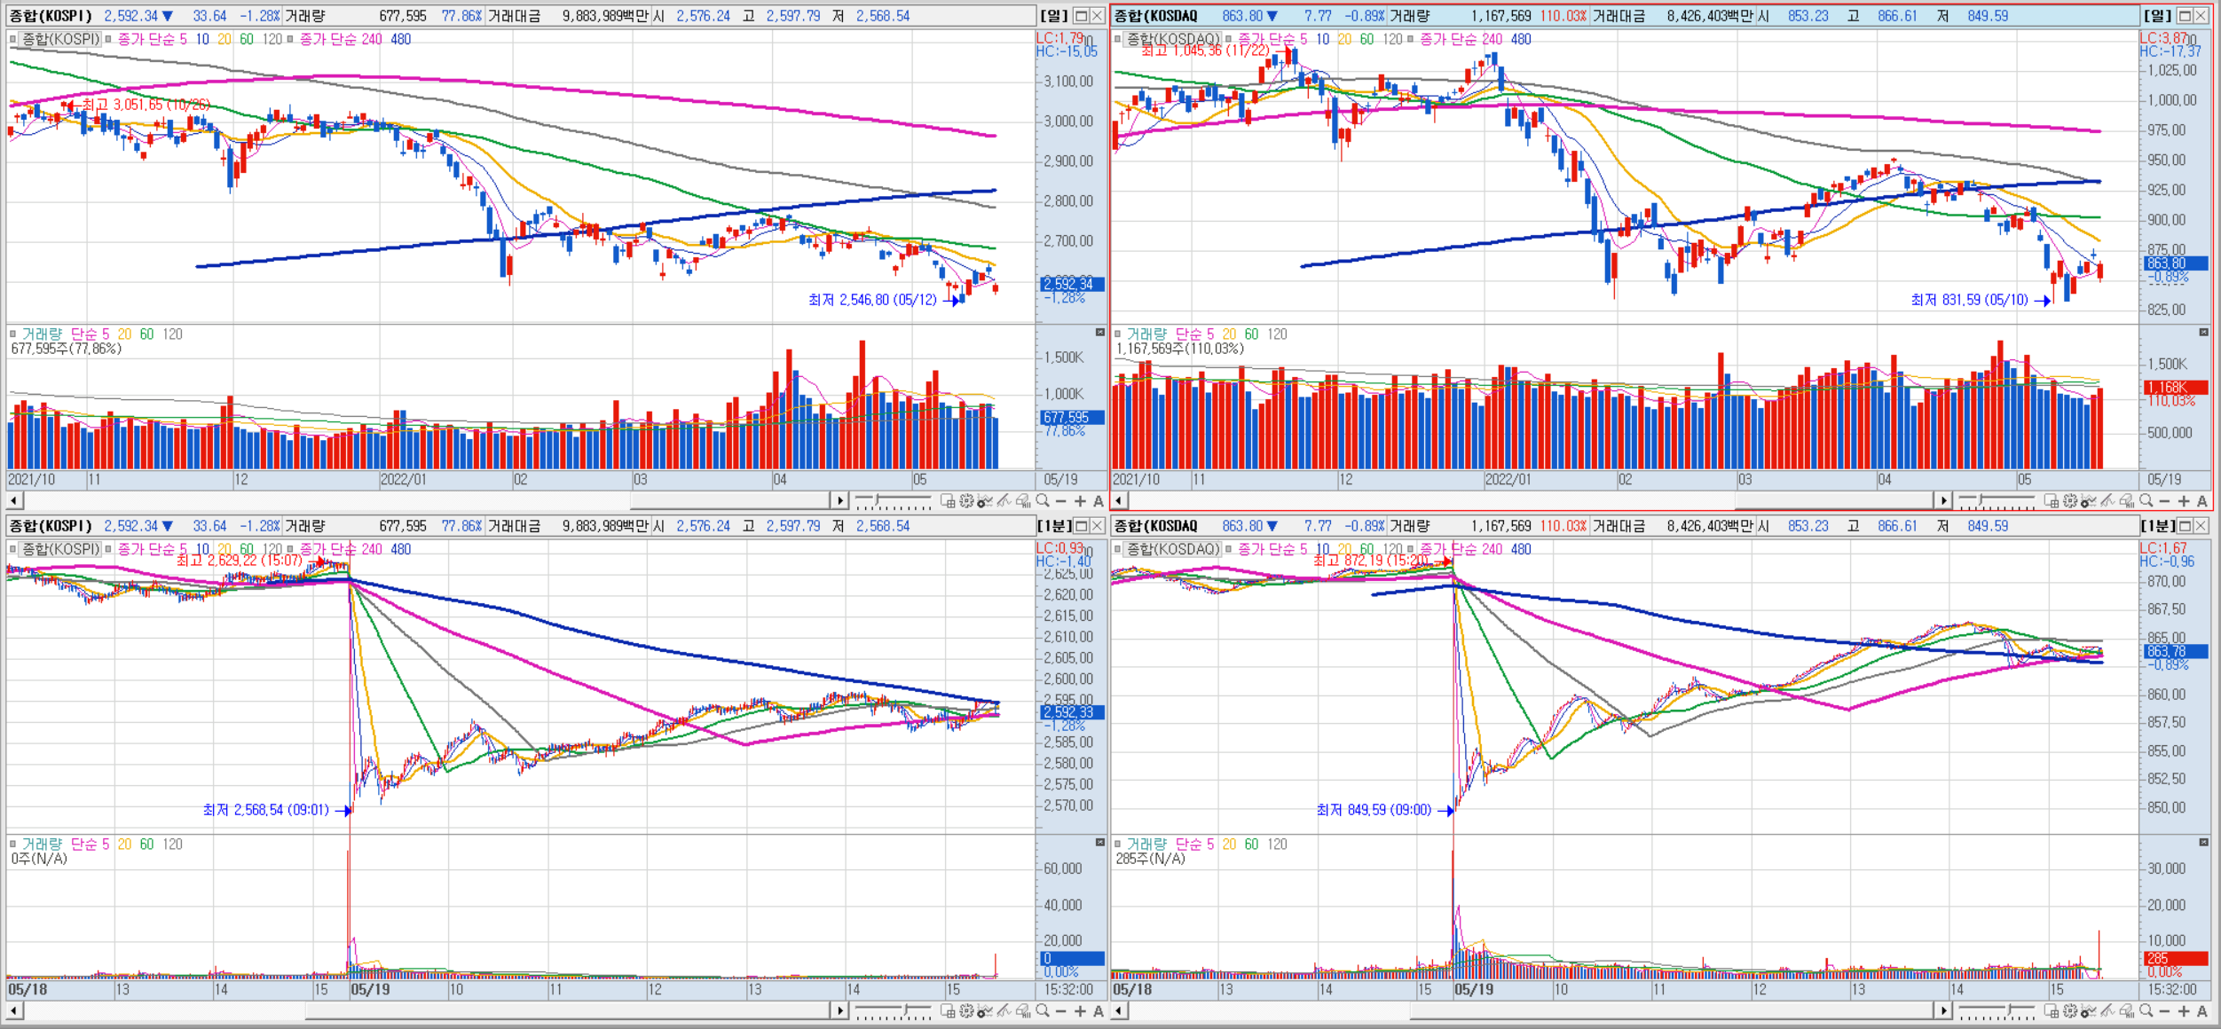Open chart settings gear in KOSDAQ daily chart

pos(2070,501)
